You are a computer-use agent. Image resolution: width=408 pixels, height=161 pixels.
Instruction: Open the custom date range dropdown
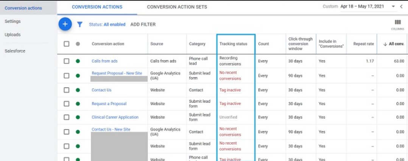(x=393, y=7)
